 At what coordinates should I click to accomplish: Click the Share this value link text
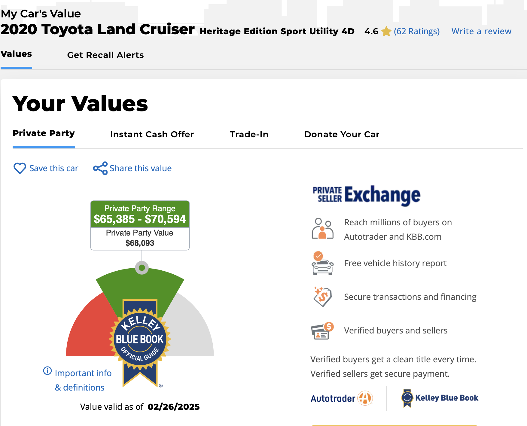click(x=141, y=168)
